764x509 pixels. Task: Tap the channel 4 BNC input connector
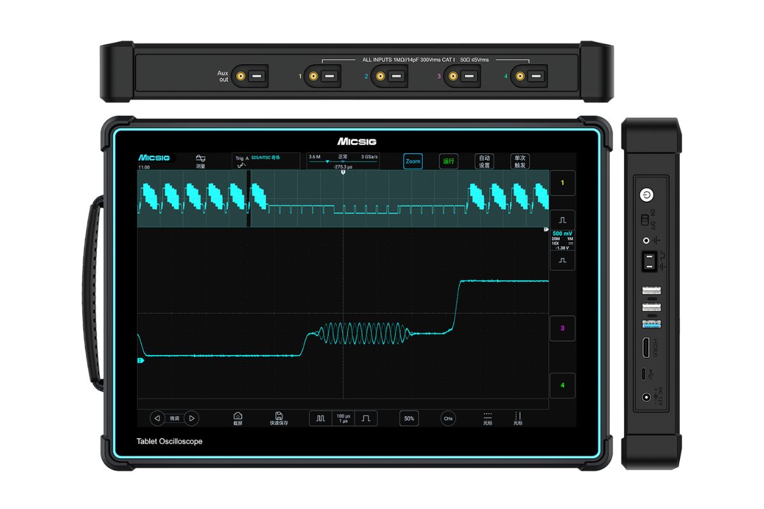(x=520, y=77)
